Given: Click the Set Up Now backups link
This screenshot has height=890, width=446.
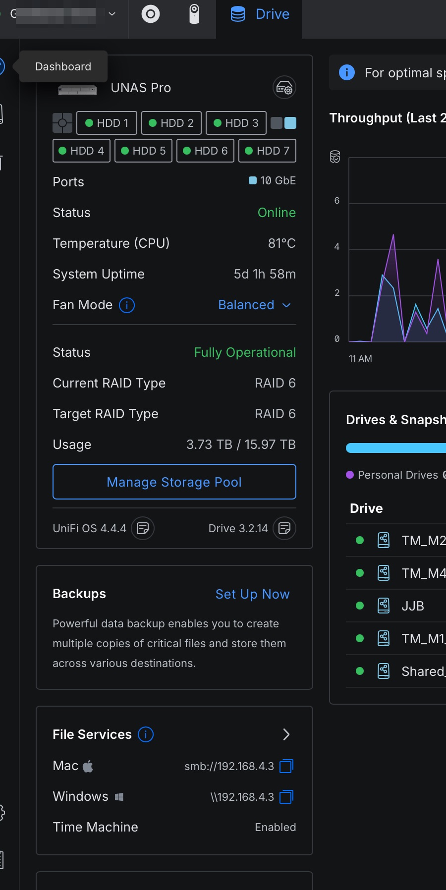Looking at the screenshot, I should [252, 594].
